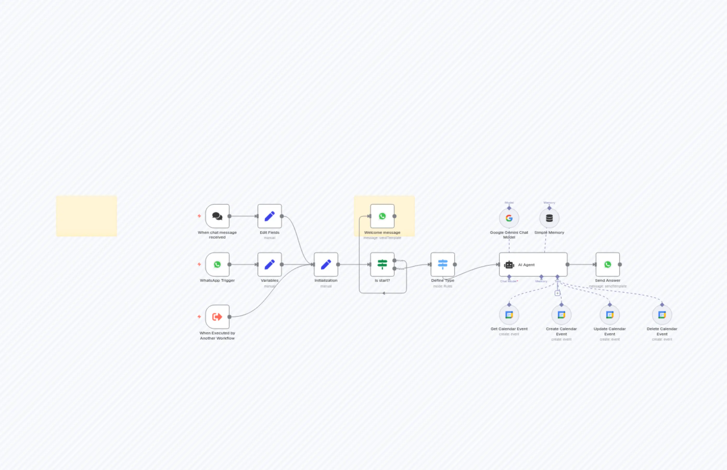727x470 pixels.
Task: Open the Is start? switch node icon
Action: (x=382, y=265)
